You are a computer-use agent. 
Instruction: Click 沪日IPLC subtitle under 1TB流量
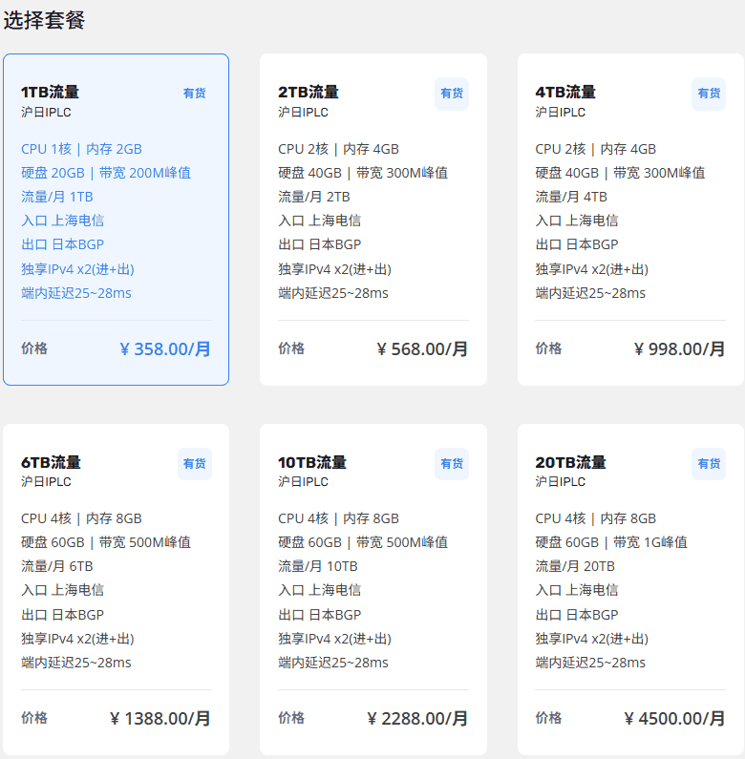46,113
